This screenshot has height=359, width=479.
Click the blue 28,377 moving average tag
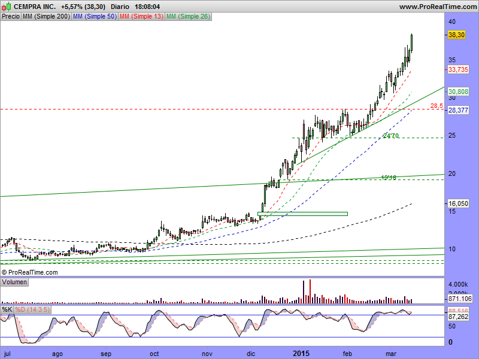coord(458,110)
